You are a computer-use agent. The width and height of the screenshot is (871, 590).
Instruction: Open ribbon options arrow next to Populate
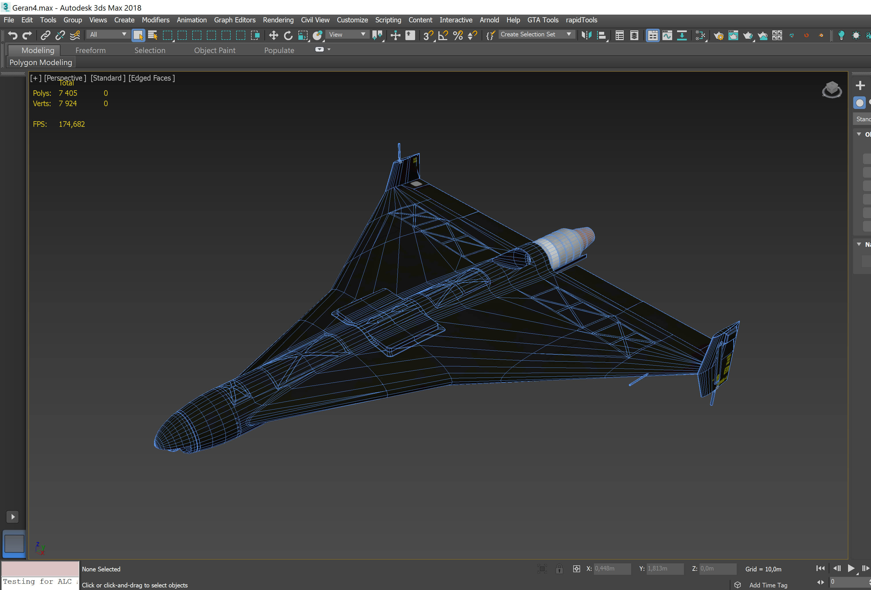click(x=329, y=49)
